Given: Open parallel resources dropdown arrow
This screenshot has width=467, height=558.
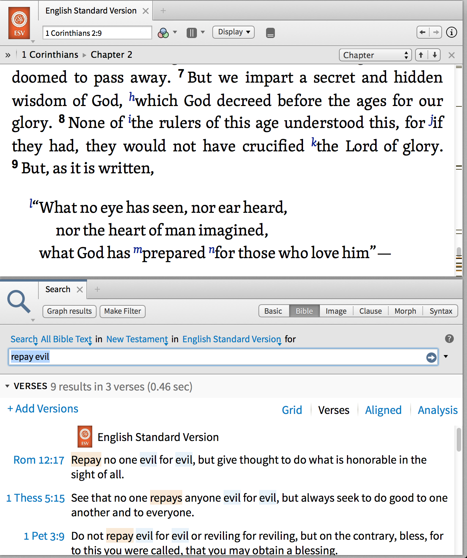Looking at the screenshot, I should (203, 32).
